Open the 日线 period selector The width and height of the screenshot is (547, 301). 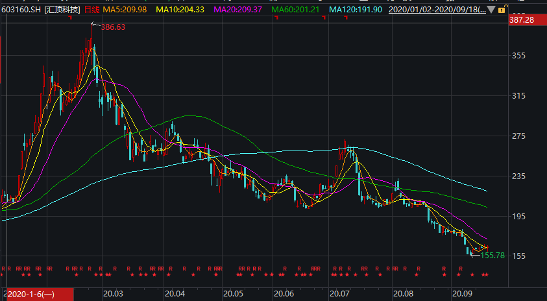(91, 10)
